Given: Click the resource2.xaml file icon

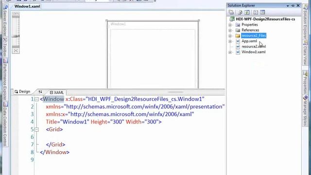Looking at the screenshot, I should tap(238, 47).
